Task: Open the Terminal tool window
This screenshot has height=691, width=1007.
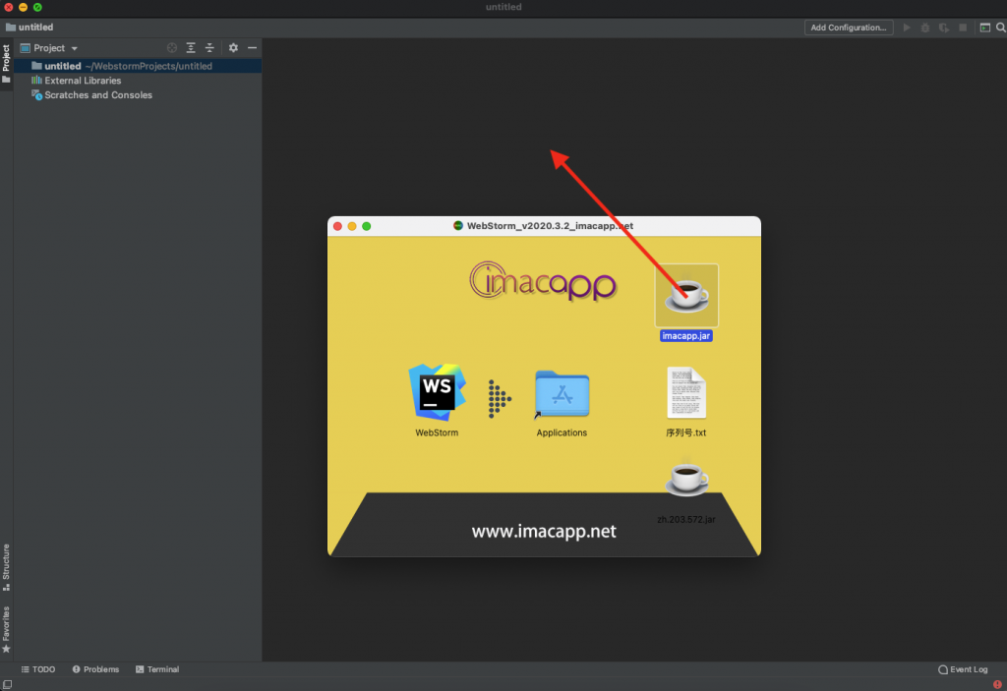Action: coord(157,669)
